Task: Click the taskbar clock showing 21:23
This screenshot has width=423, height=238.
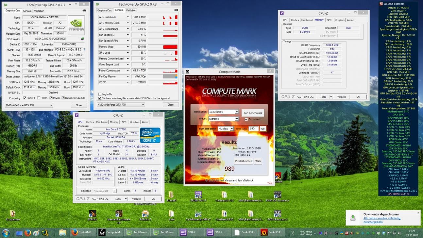Action: [x=412, y=231]
